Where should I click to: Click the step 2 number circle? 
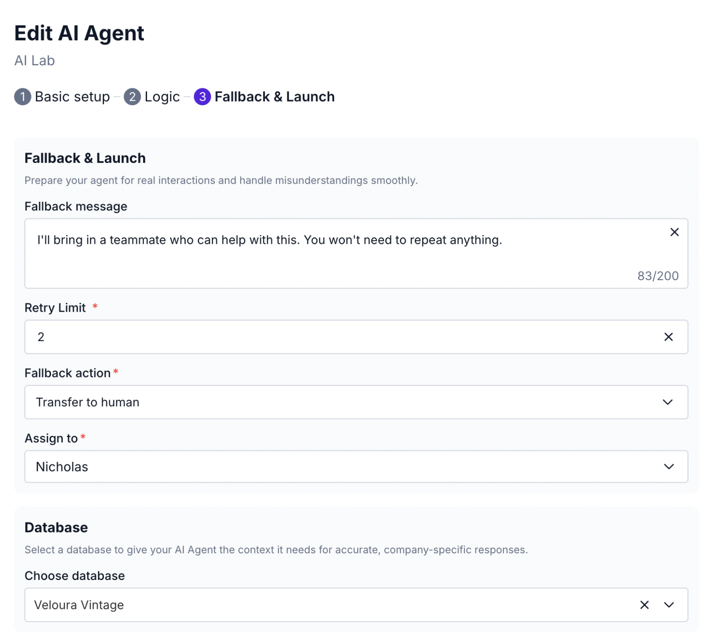point(132,96)
